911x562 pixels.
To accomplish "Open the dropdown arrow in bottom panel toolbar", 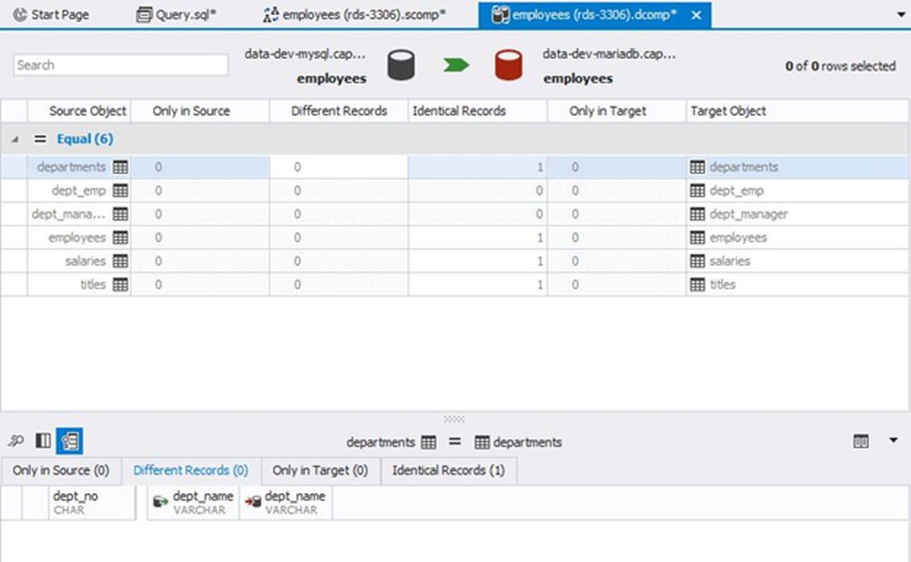I will click(x=892, y=441).
